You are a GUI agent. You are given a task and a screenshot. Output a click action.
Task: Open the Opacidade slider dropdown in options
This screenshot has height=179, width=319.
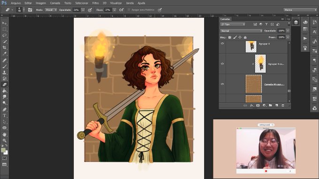click(x=83, y=10)
